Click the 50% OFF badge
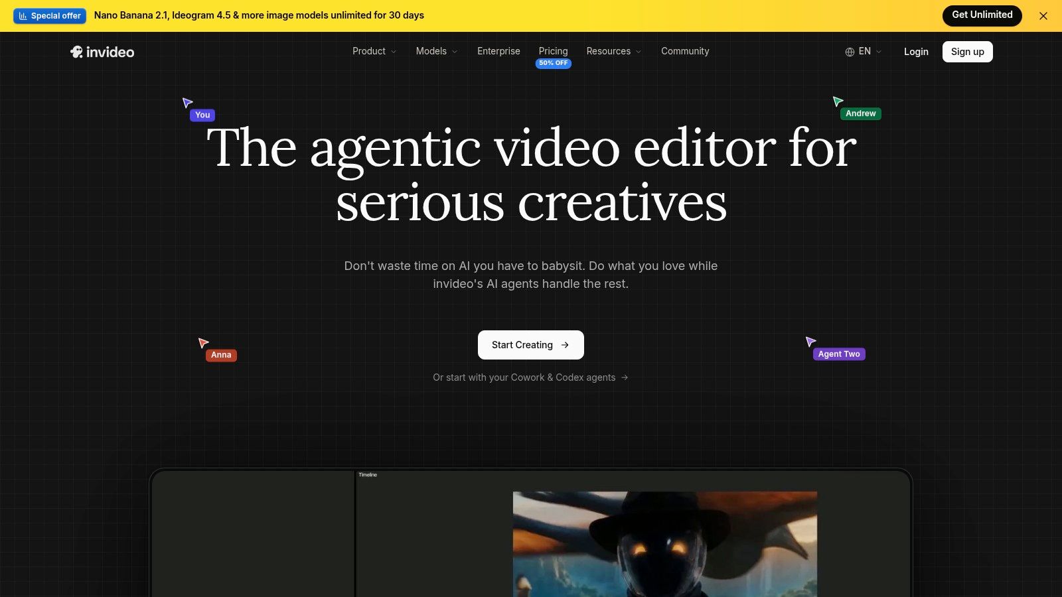This screenshot has width=1062, height=597. [x=554, y=64]
